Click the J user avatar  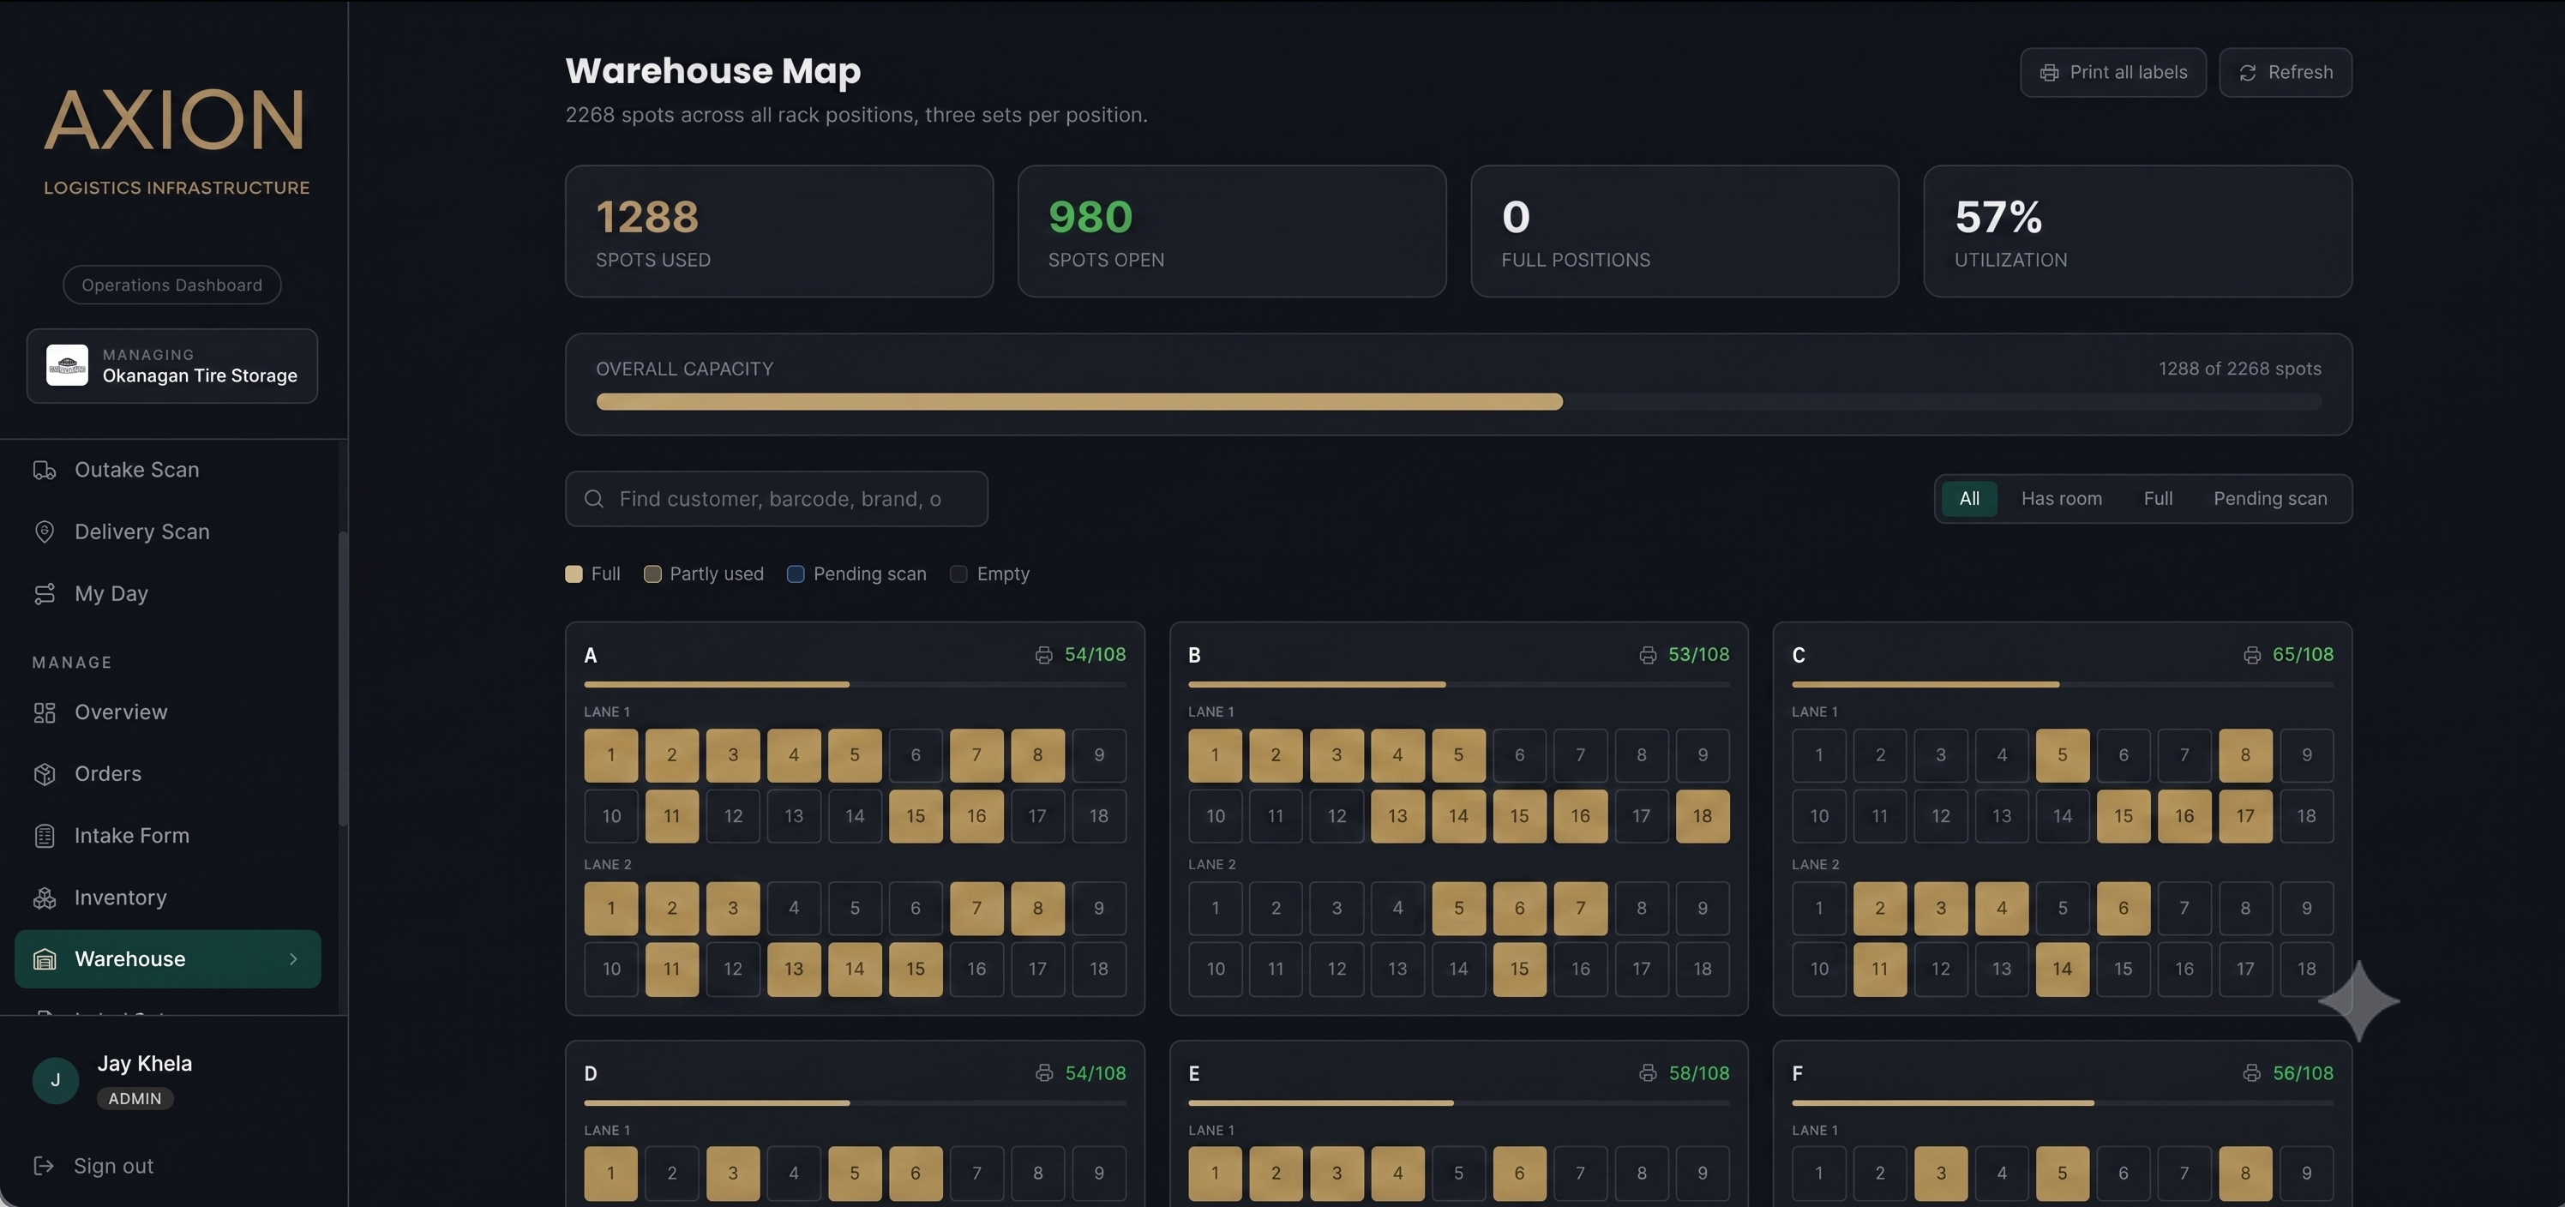55,1080
